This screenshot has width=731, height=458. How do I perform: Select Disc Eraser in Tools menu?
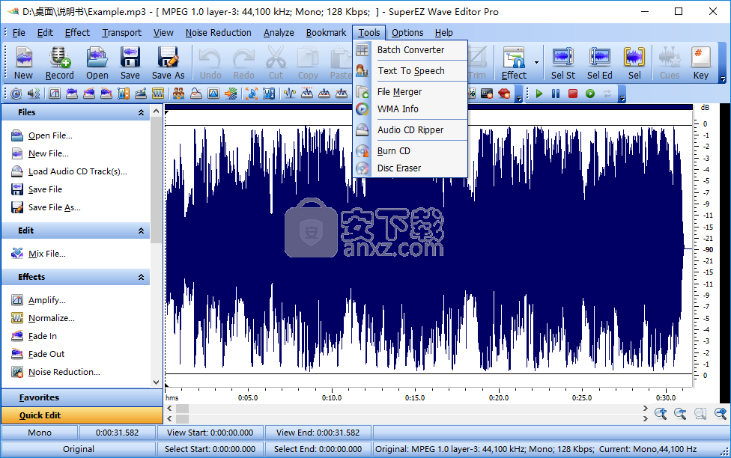(x=410, y=168)
